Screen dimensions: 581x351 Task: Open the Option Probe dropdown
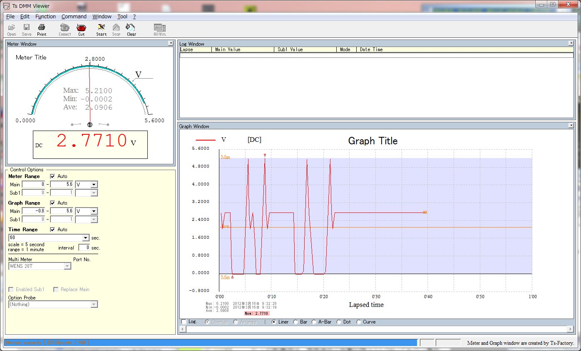click(94, 304)
